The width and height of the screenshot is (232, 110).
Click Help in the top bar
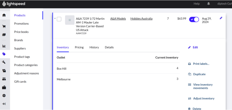197,4
